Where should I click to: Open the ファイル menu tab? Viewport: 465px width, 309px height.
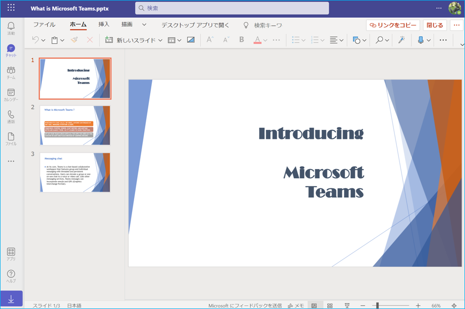pyautogui.click(x=44, y=25)
